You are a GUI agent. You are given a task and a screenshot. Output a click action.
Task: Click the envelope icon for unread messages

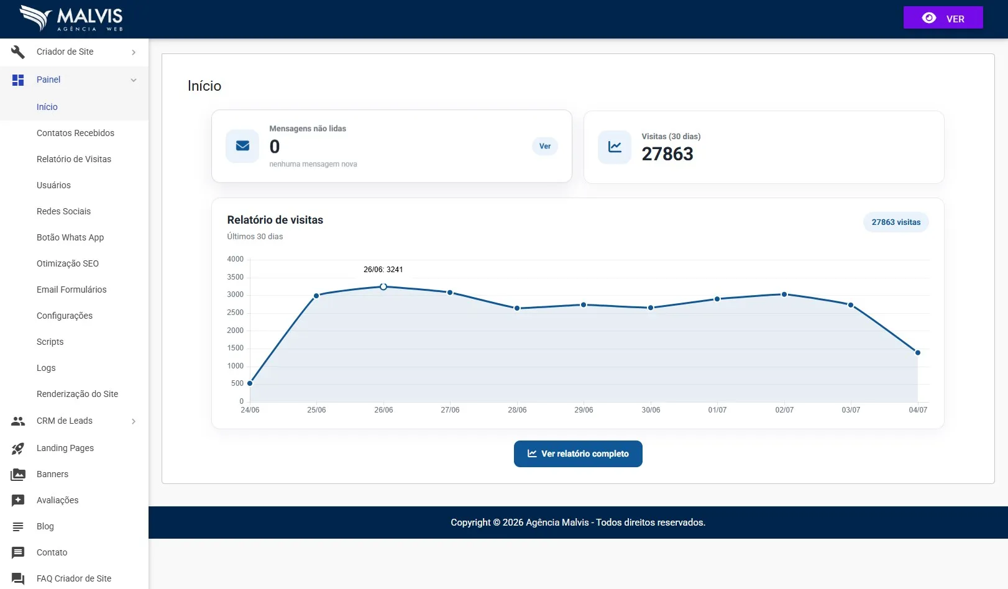[x=242, y=146]
